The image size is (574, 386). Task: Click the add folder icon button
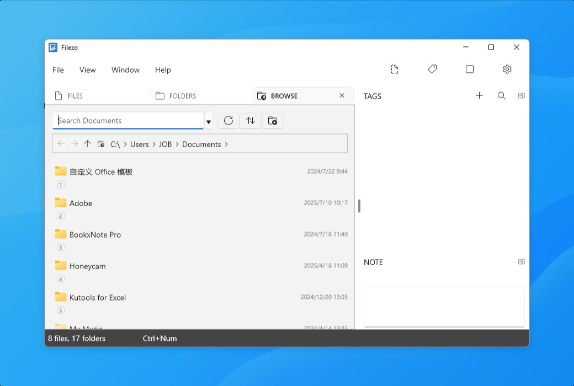pos(273,121)
